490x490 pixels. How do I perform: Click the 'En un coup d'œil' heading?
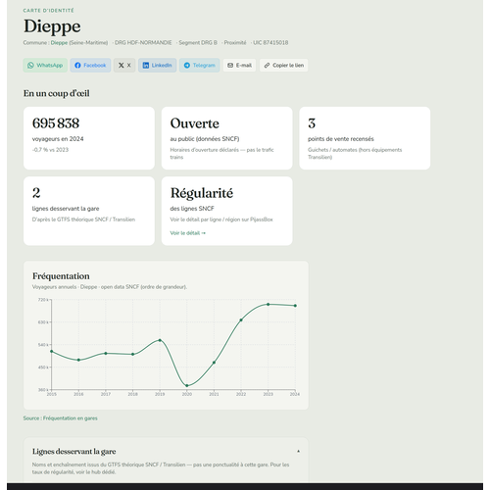pyautogui.click(x=56, y=93)
